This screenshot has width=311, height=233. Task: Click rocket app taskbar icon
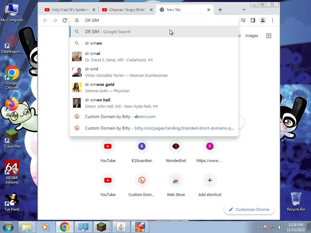pos(140,227)
